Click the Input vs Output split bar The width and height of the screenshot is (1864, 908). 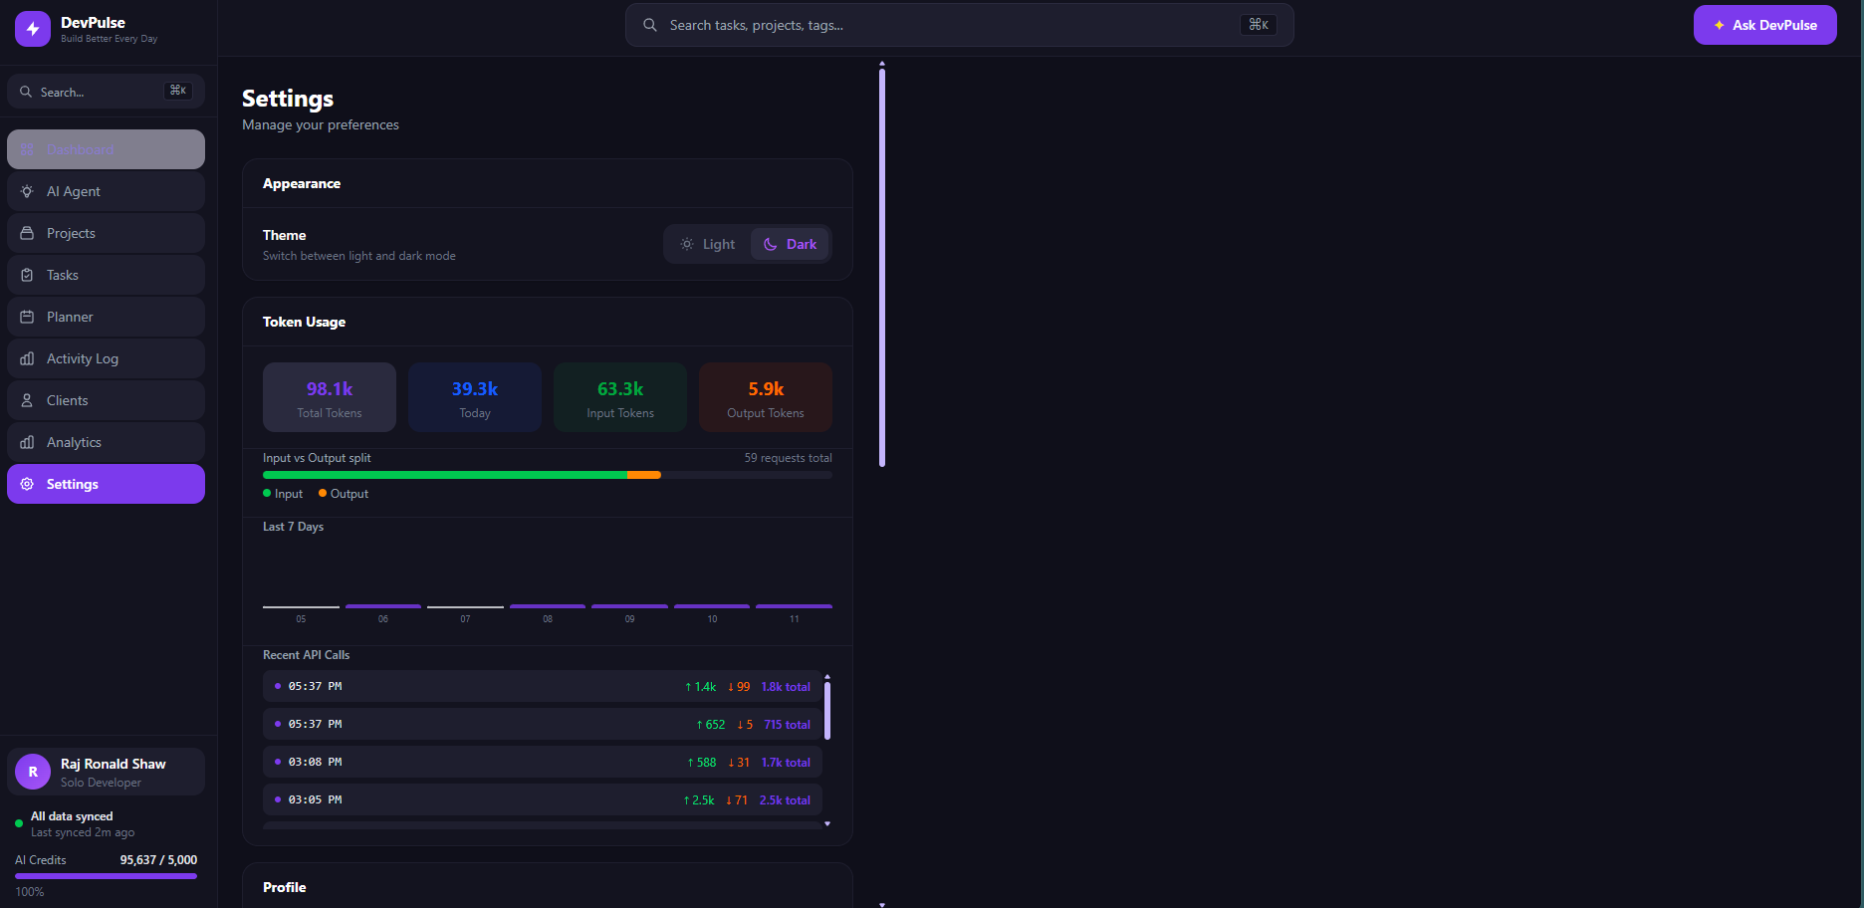click(x=548, y=475)
